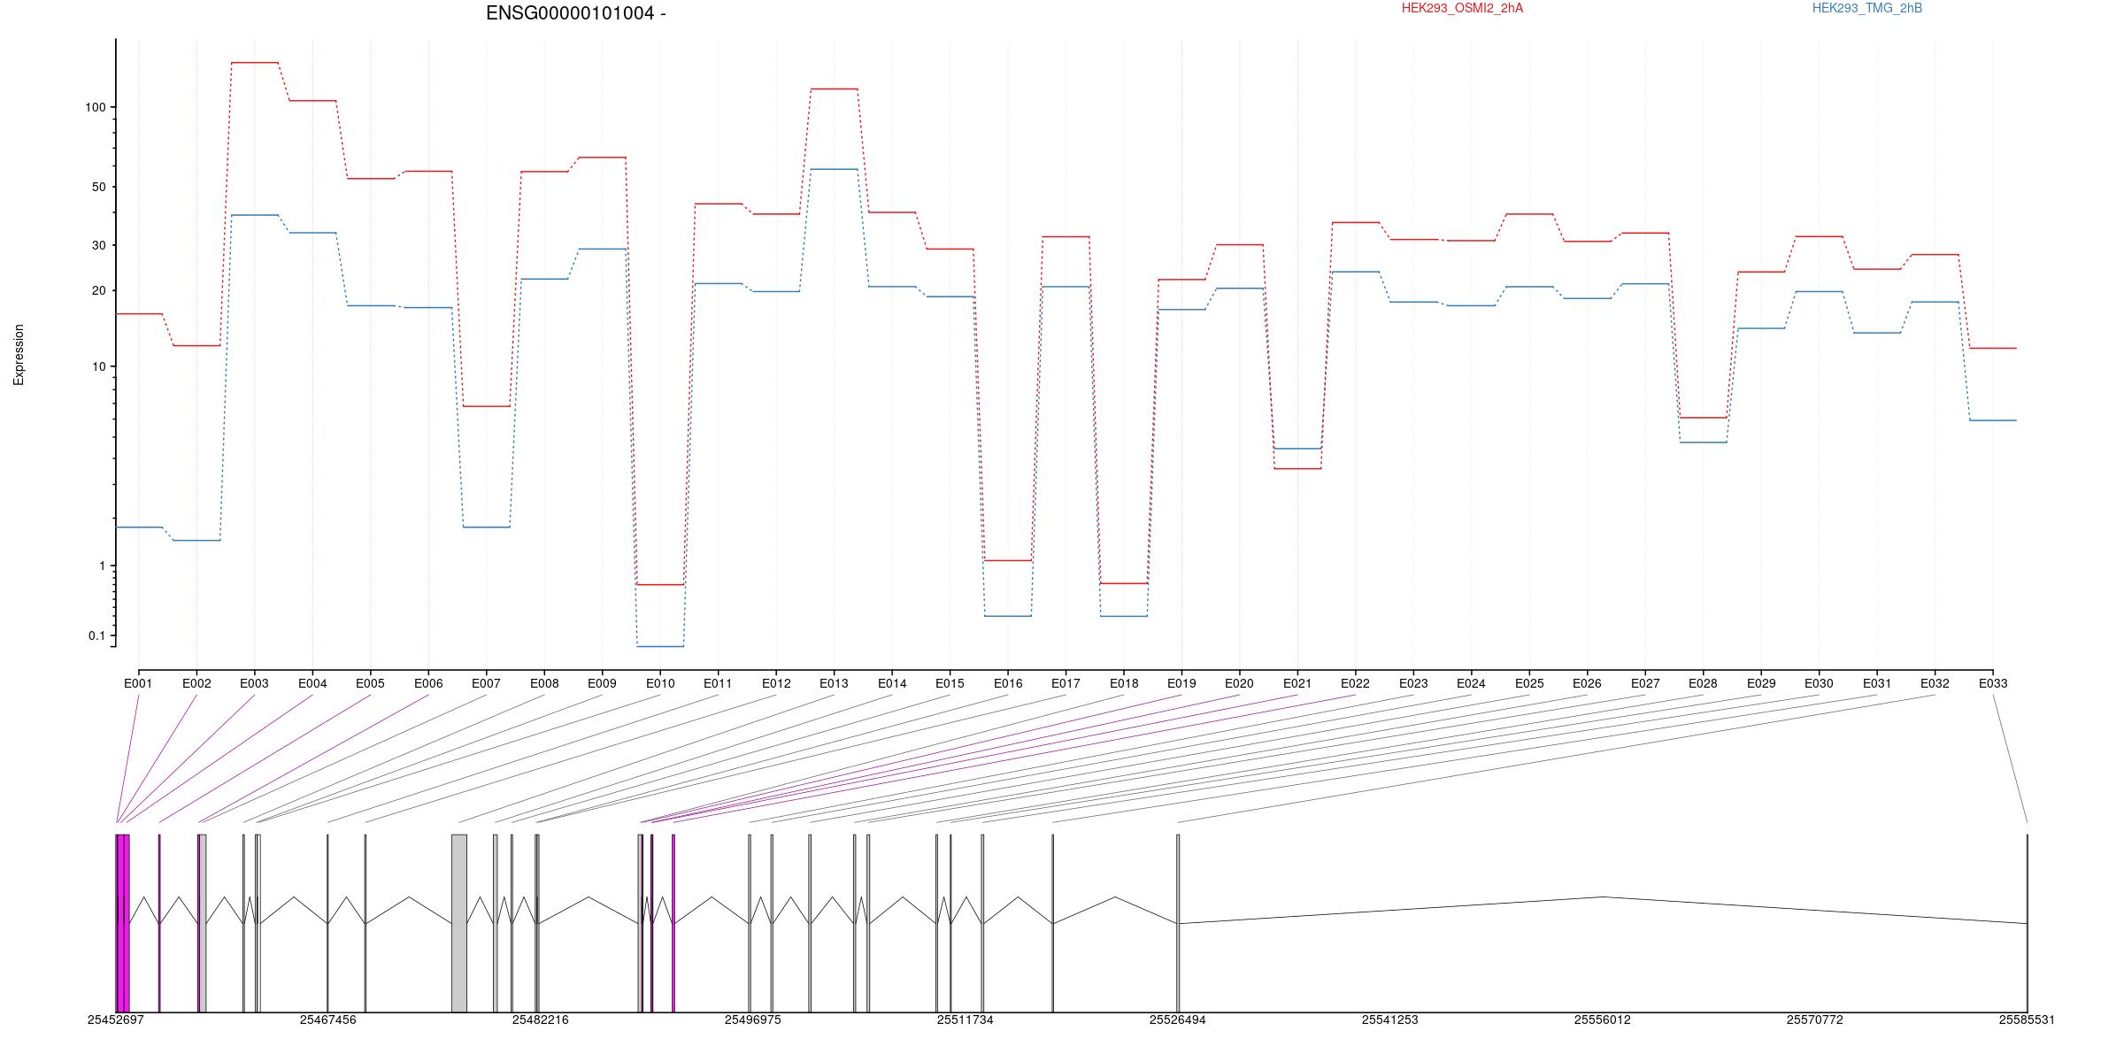Screen dimensions: 2124x1062
Task: Click exon label E027
Action: (1645, 683)
